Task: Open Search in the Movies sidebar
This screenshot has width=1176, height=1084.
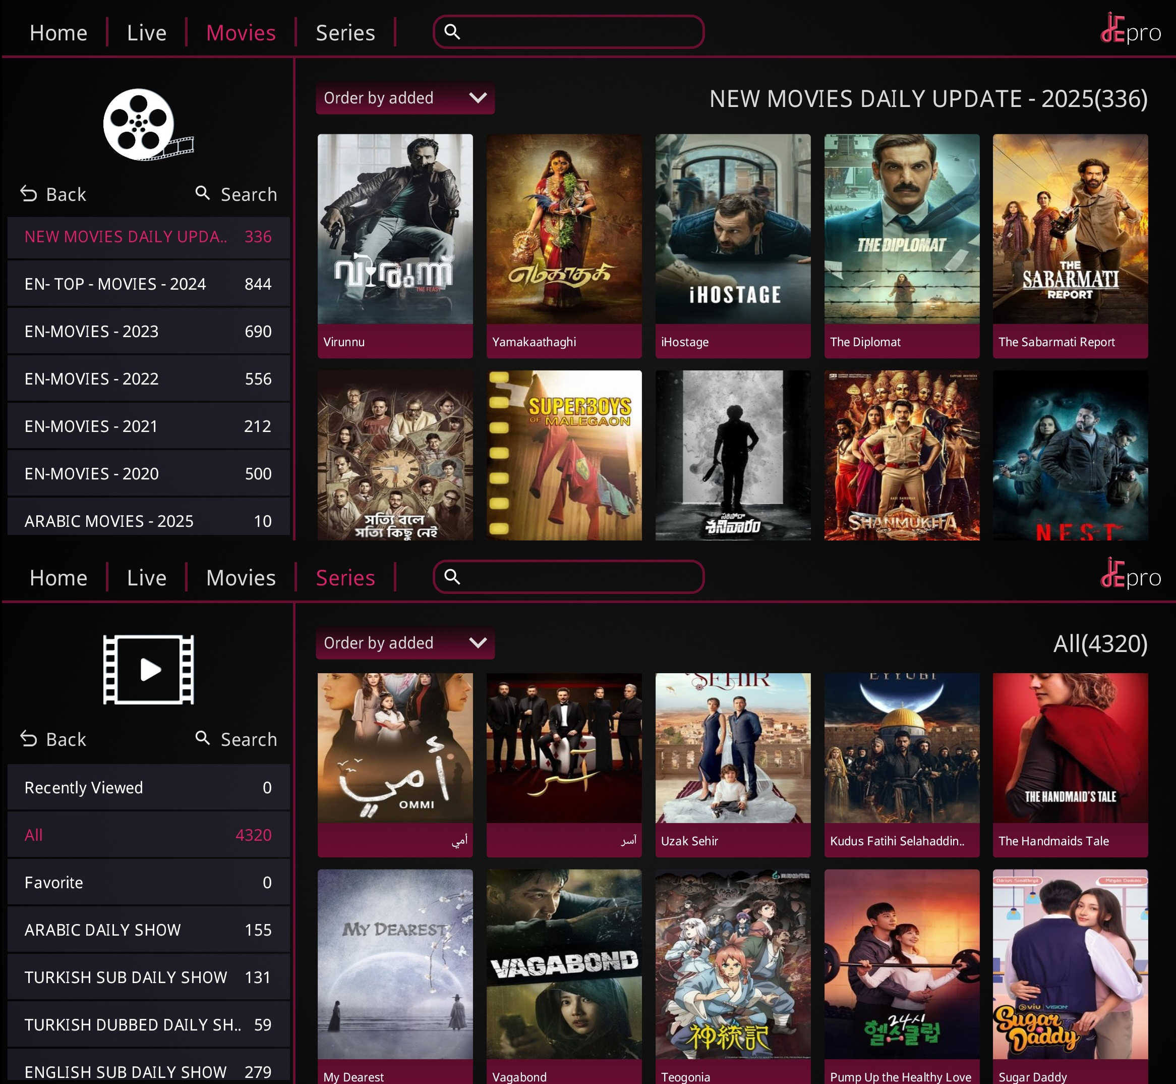Action: (236, 194)
